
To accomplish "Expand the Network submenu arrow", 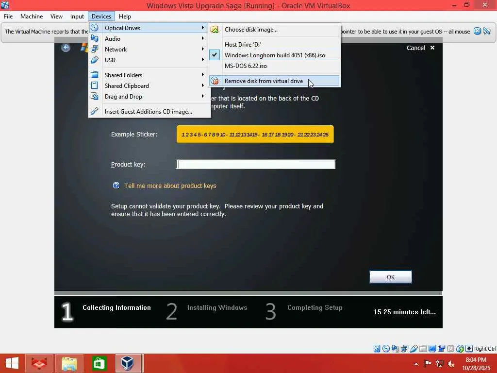I will (202, 49).
